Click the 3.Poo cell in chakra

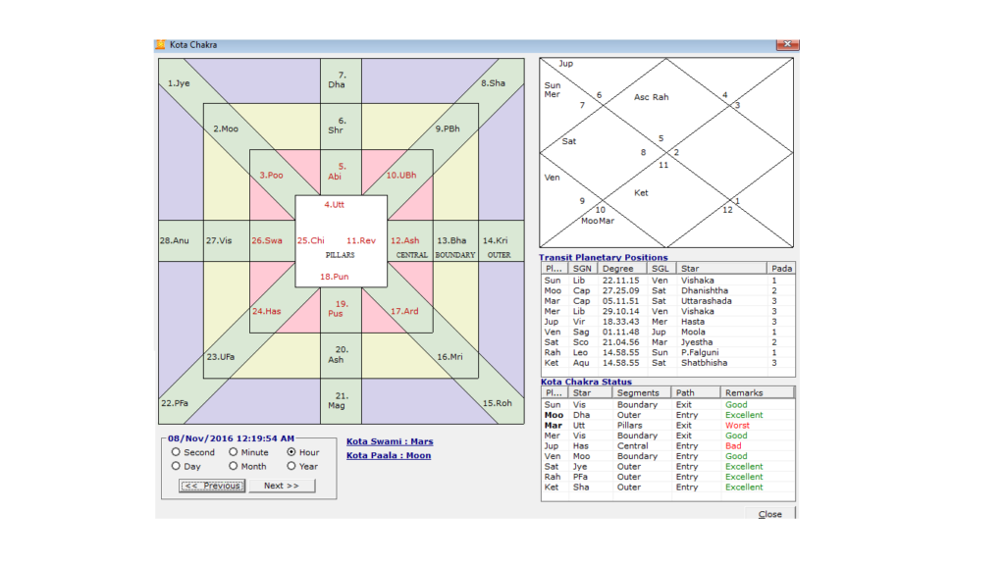[x=271, y=175]
